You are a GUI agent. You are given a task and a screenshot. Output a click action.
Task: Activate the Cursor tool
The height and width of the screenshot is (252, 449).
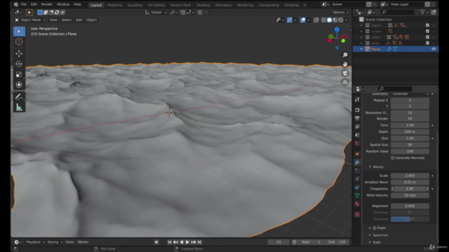click(19, 42)
